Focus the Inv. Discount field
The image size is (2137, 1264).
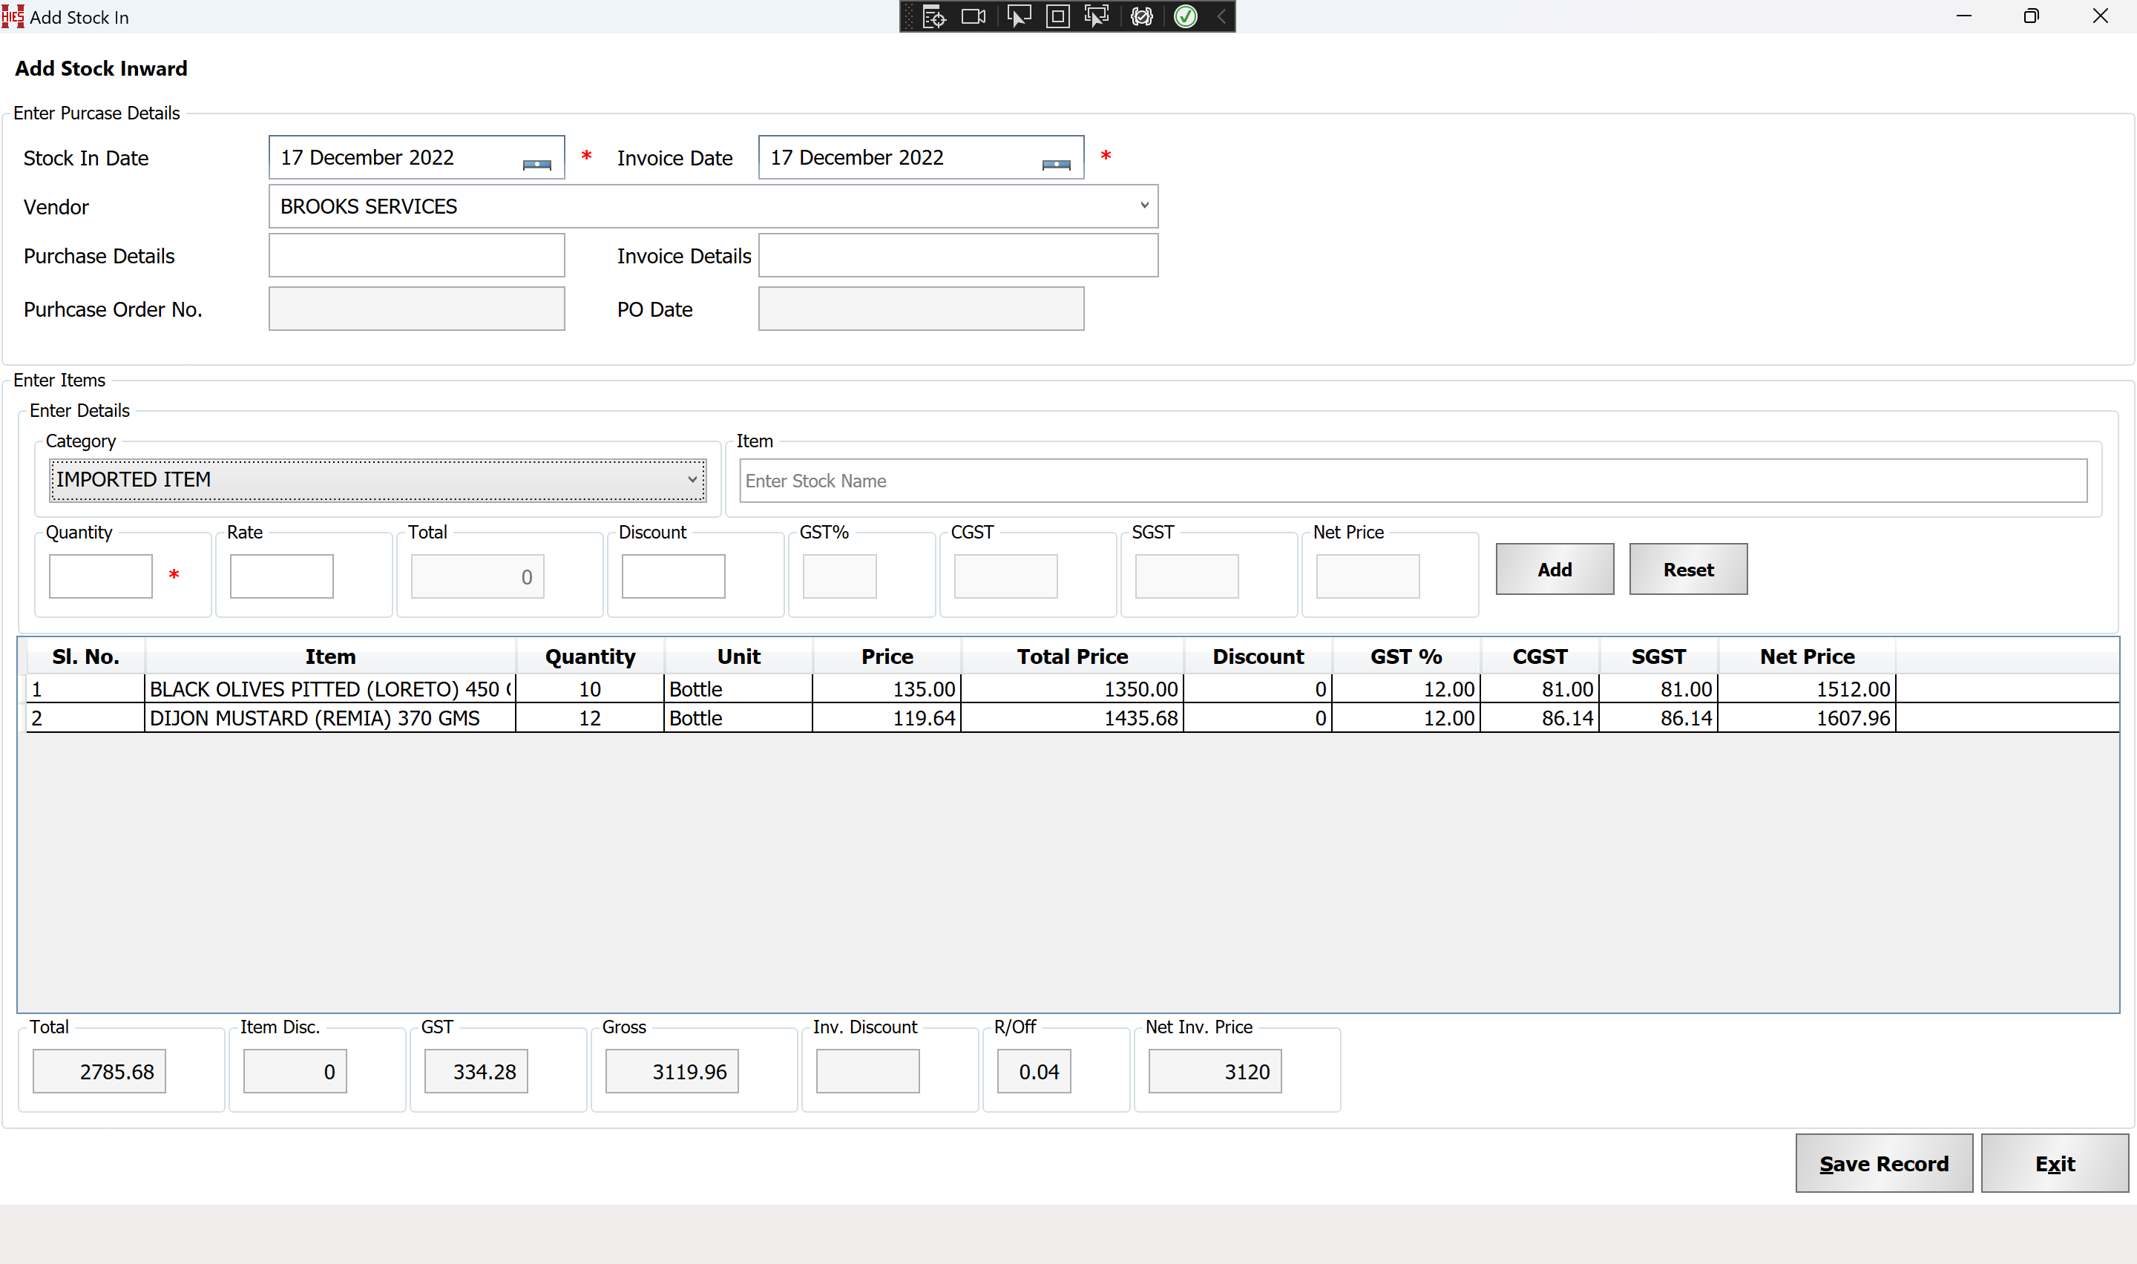coord(868,1070)
